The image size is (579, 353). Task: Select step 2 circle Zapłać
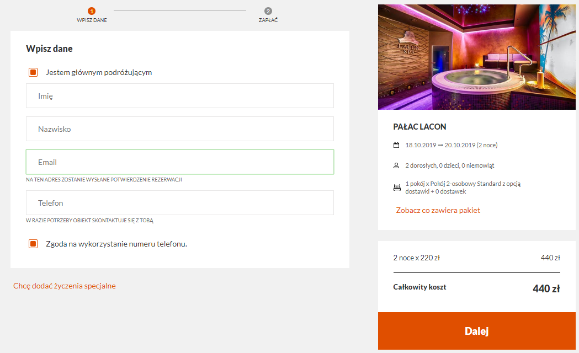tap(268, 11)
